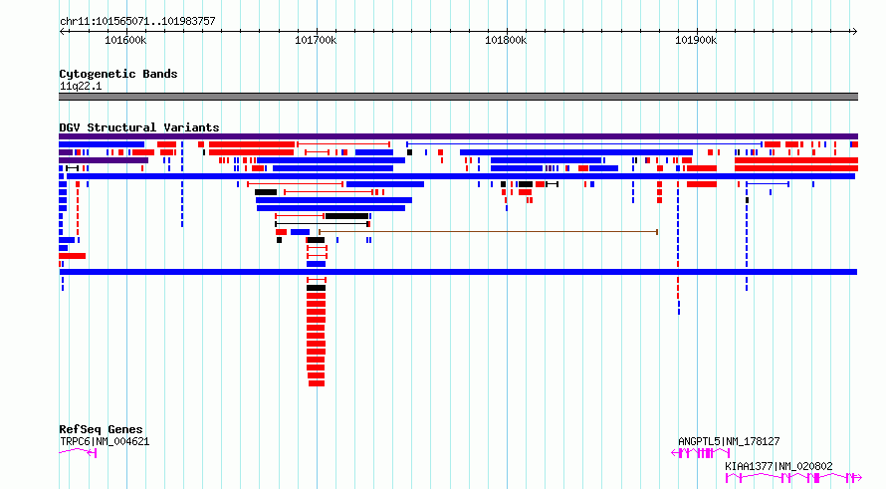The image size is (886, 489).
Task: Click the wide blue variant bar beneath the thin blue line
Action: click(576, 152)
